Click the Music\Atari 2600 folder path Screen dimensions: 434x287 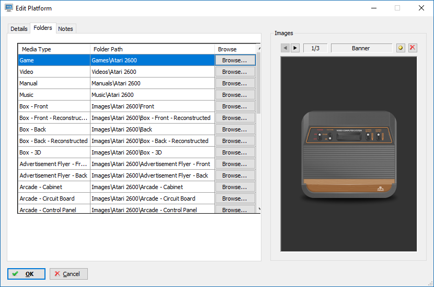click(153, 95)
